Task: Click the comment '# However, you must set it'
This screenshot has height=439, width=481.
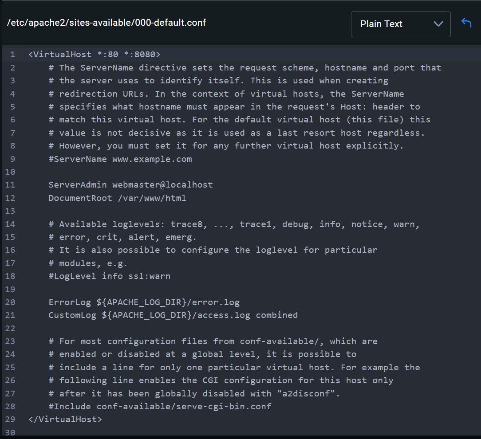Action: 226,146
